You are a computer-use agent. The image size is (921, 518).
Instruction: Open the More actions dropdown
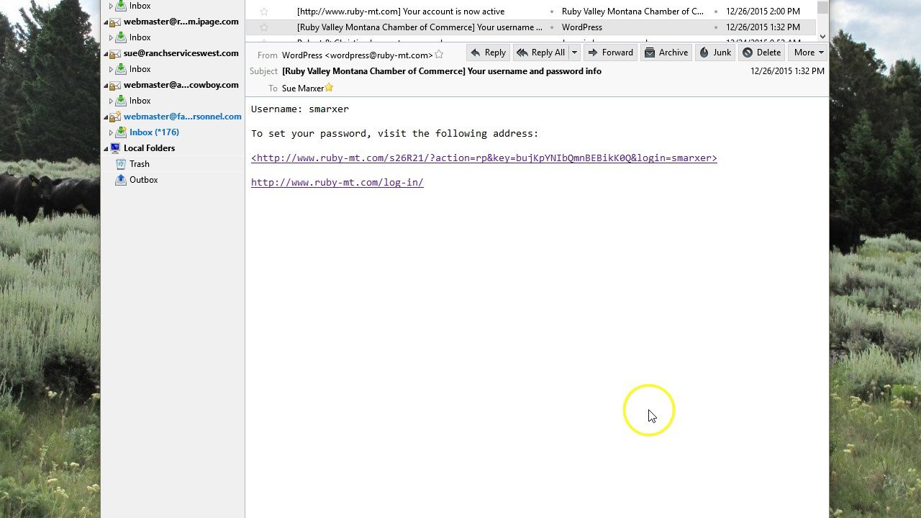809,53
